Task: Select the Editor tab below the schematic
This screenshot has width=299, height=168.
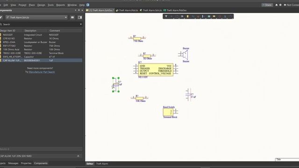Action: click(x=90, y=164)
